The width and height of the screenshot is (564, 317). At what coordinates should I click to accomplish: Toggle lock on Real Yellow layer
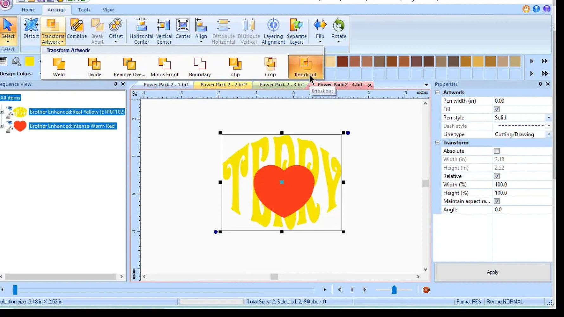[x=9, y=115]
